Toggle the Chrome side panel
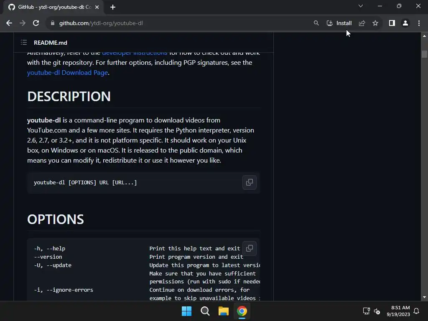Viewport: 428px width, 321px height. point(392,23)
